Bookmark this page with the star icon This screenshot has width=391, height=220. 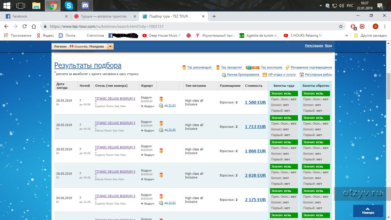(341, 26)
